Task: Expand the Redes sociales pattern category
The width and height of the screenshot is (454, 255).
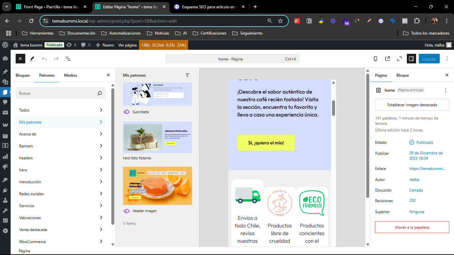Action: pyautogui.click(x=60, y=194)
